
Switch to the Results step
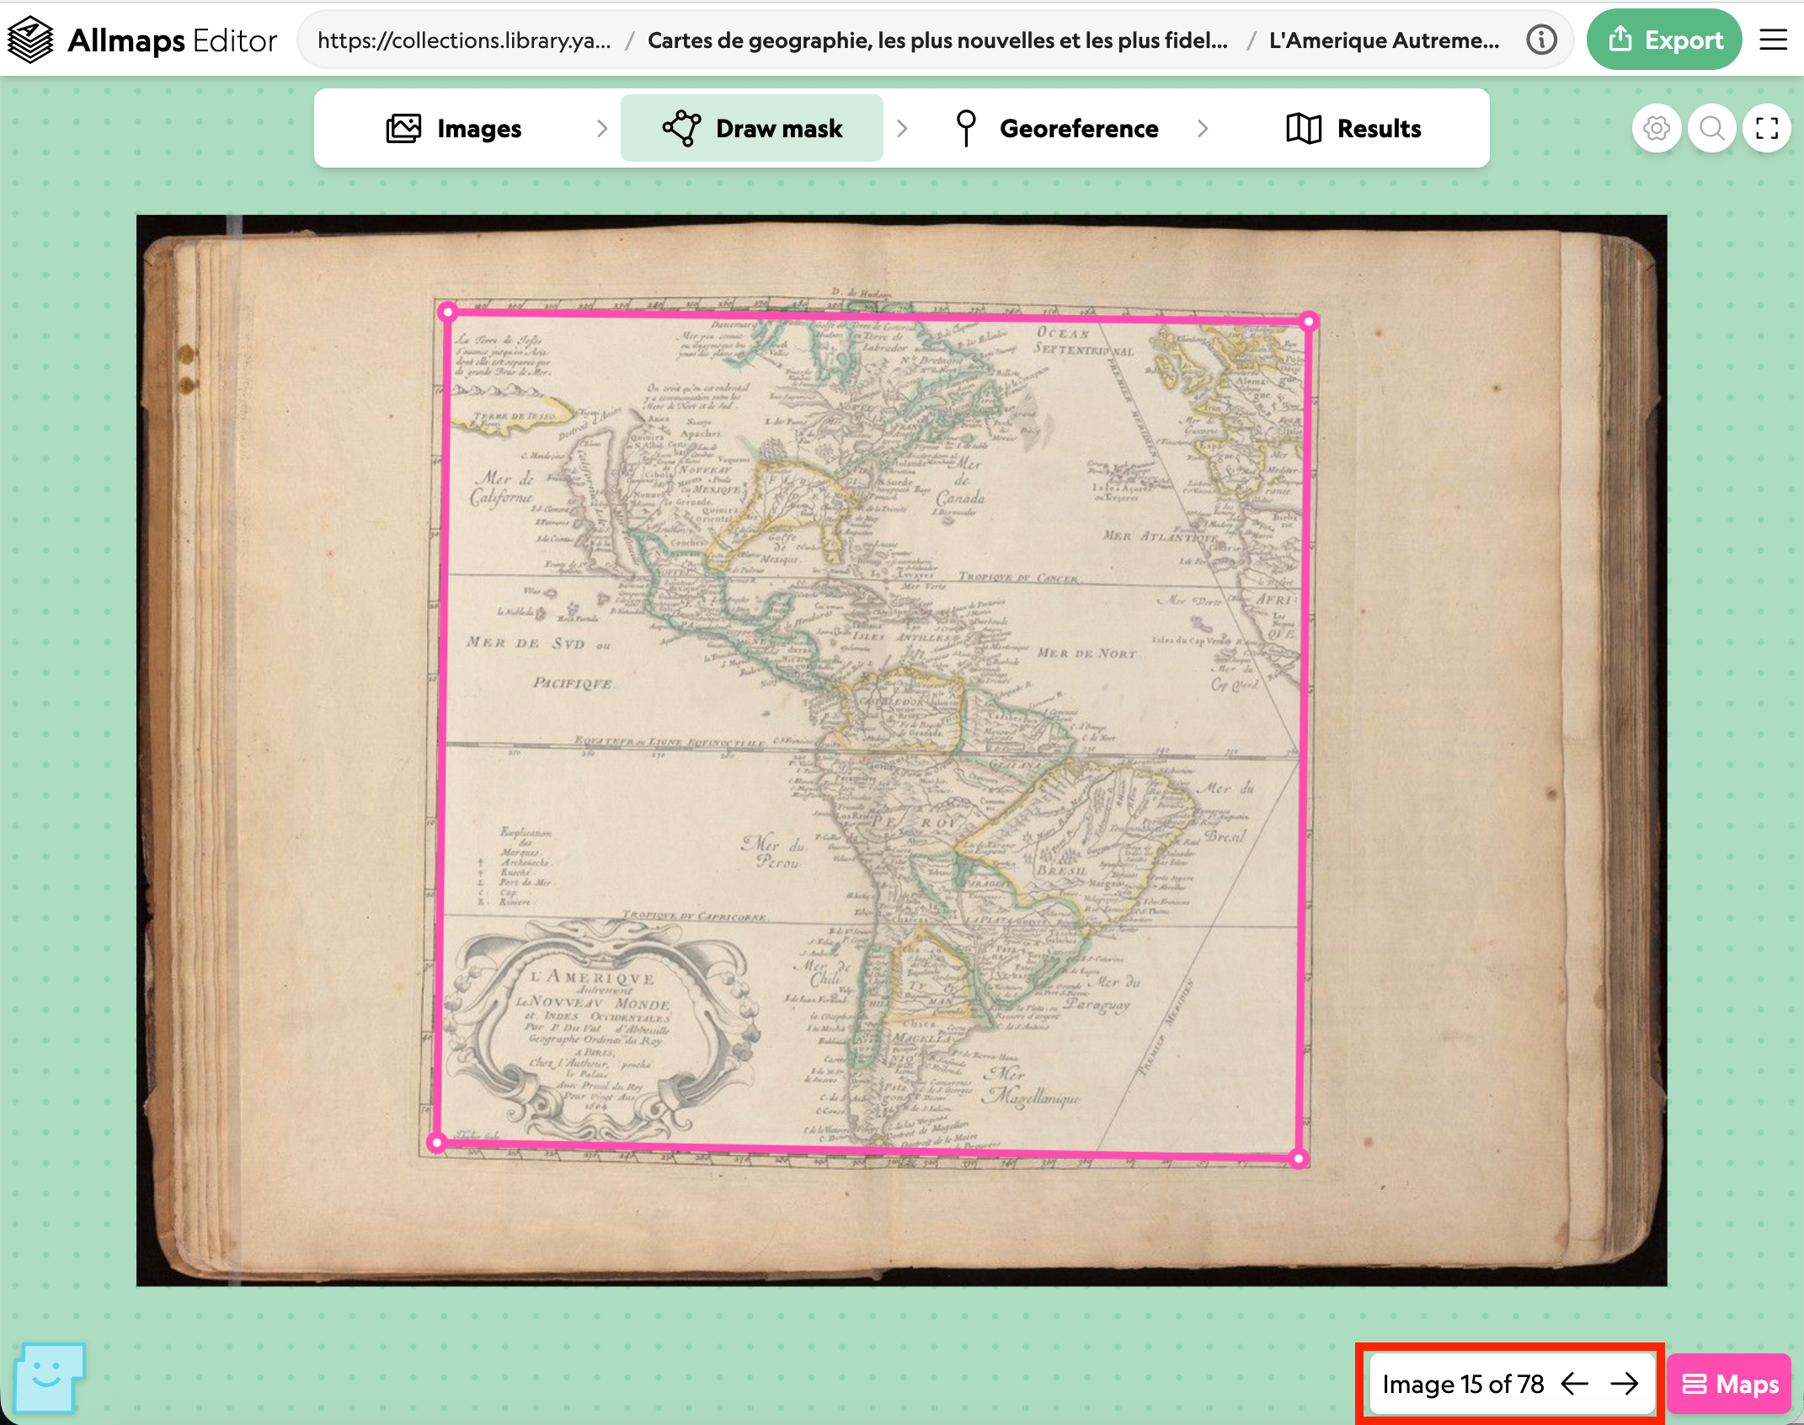[x=1353, y=128]
